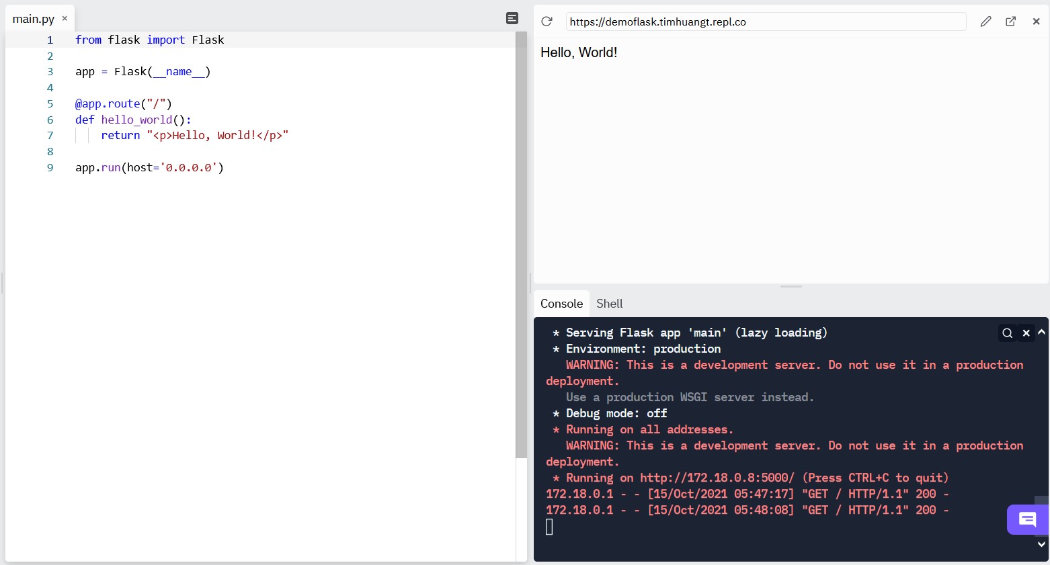
Task: Switch to the Console tab
Action: click(561, 304)
